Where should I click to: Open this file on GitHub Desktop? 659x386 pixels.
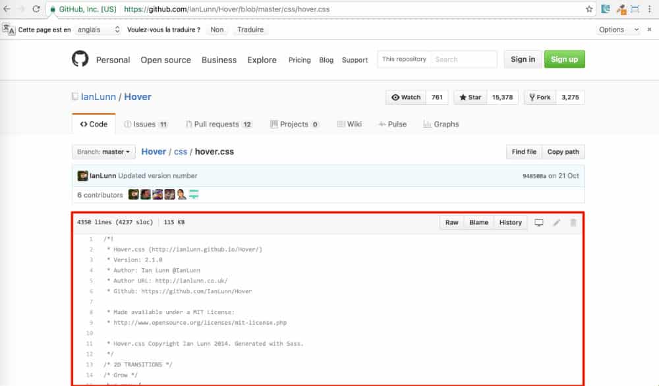(539, 223)
